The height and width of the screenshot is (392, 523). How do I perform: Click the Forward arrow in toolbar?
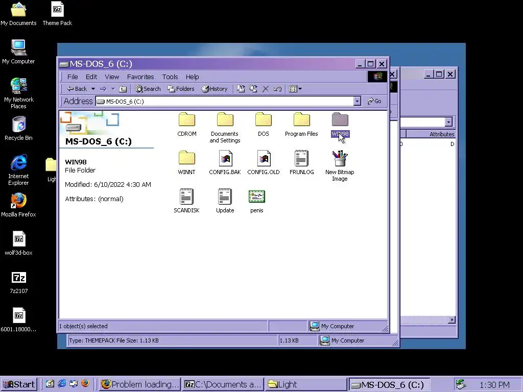pos(103,89)
